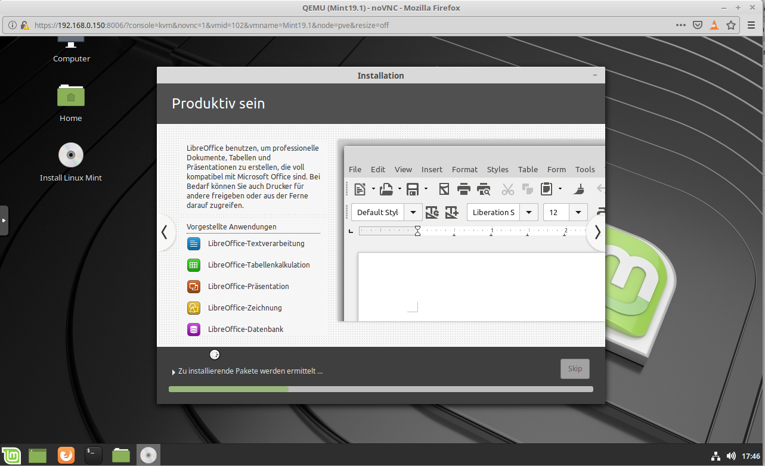The width and height of the screenshot is (765, 466).
Task: Click the Export as PDF icon in the preview
Action: pos(444,189)
